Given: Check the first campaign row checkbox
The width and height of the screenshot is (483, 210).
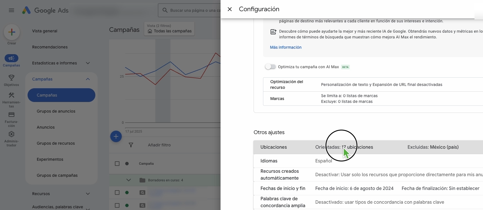Looking at the screenshot, I should point(117,193).
